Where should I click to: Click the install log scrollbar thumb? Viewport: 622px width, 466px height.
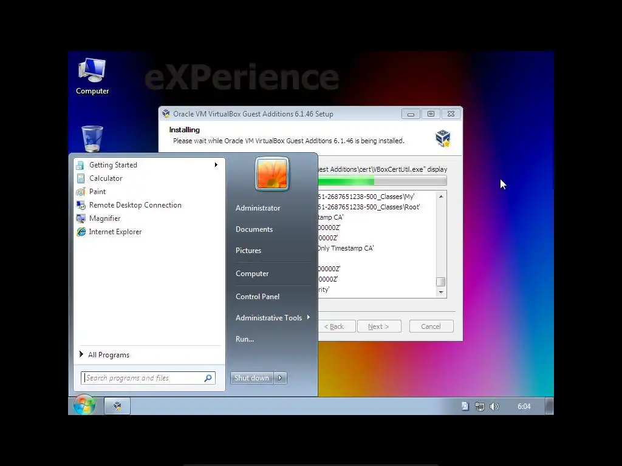coord(441,282)
